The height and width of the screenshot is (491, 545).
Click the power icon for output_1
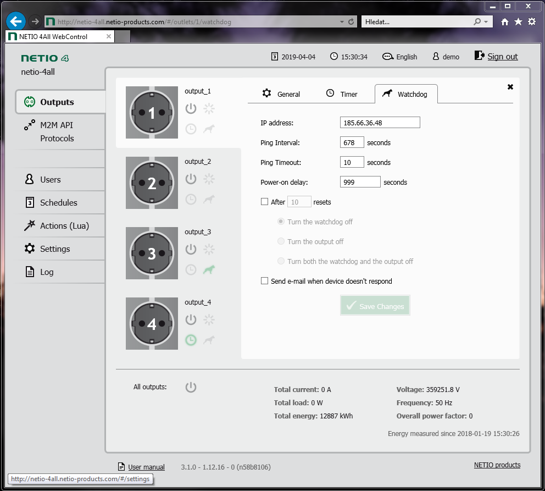click(x=191, y=108)
